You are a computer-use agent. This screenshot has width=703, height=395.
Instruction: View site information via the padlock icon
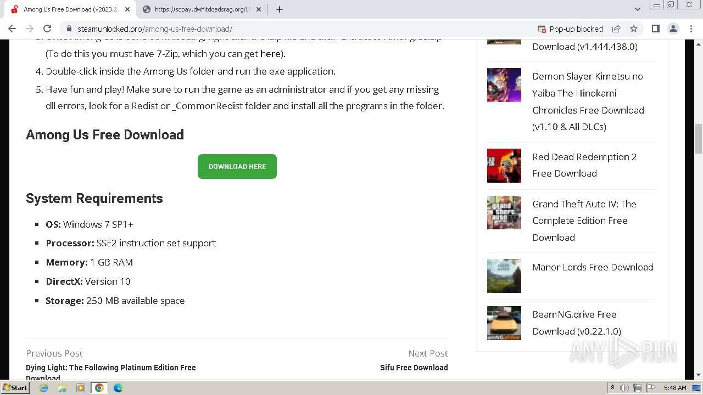69,29
